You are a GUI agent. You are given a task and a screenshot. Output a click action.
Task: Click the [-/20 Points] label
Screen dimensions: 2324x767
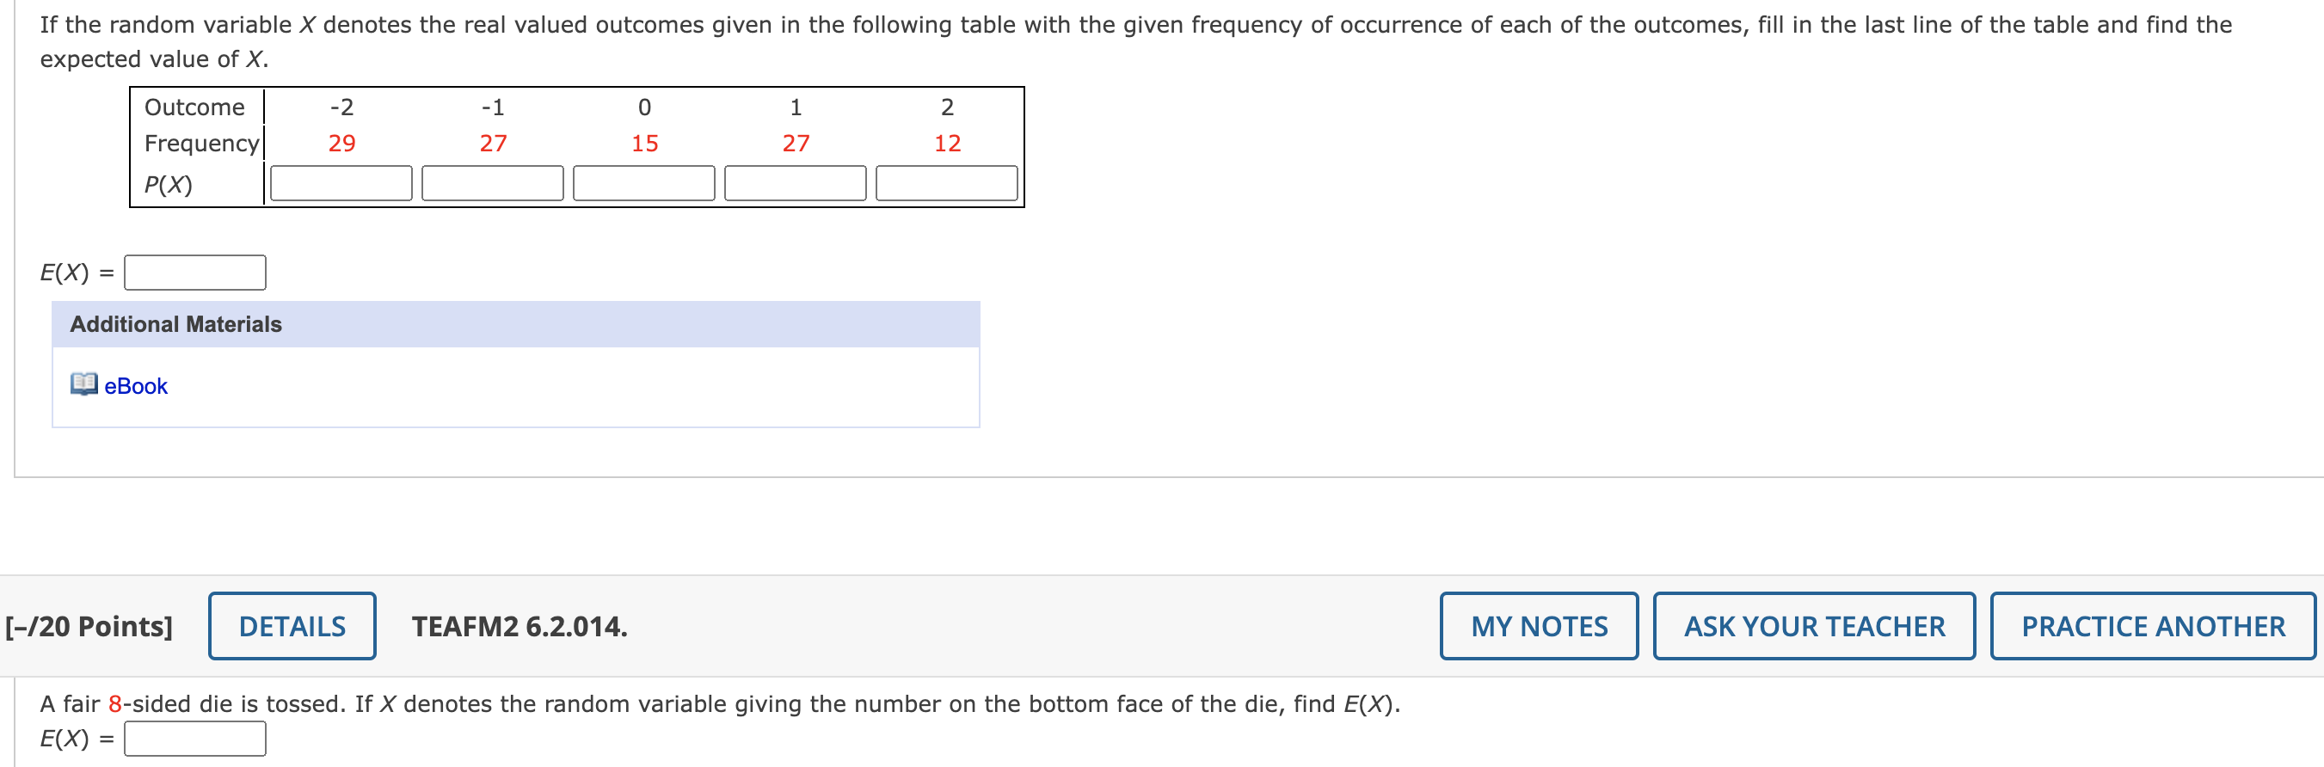[x=89, y=626]
